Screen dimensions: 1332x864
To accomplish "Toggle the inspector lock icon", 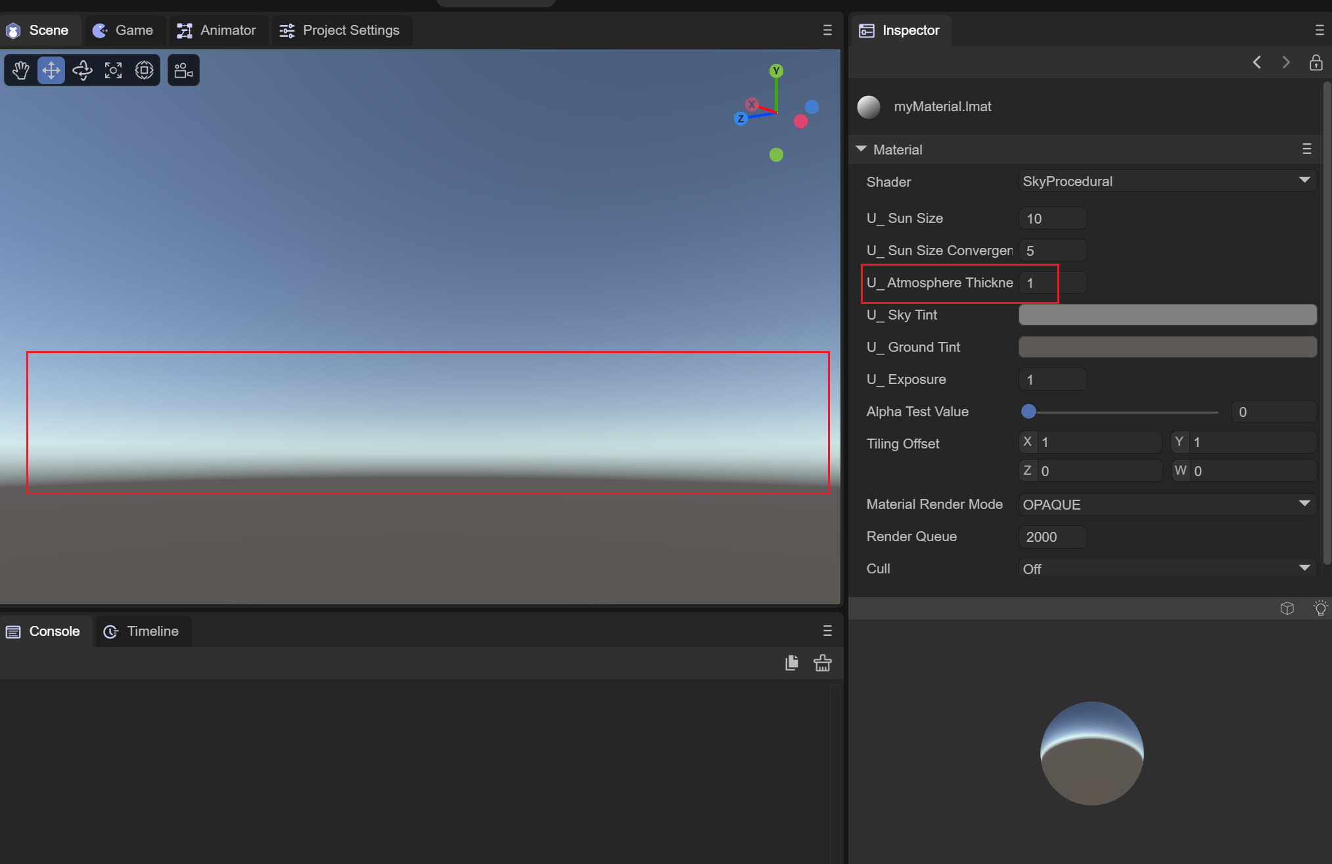I will pos(1316,62).
